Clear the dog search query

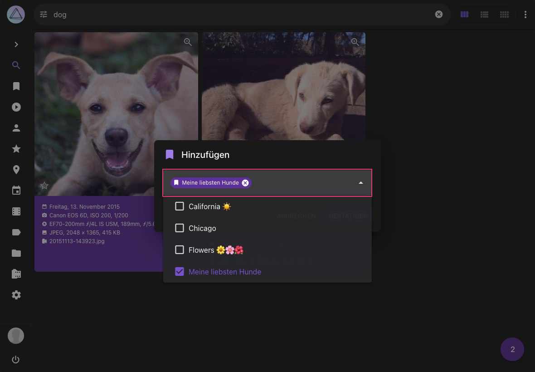(x=438, y=14)
